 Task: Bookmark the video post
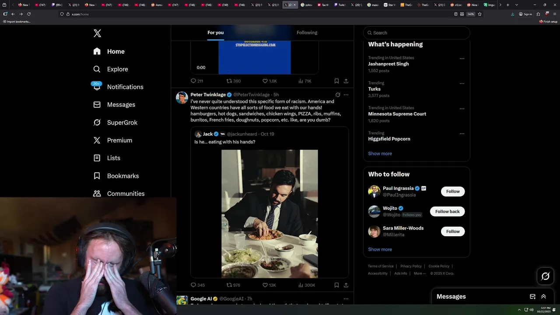[x=336, y=81]
